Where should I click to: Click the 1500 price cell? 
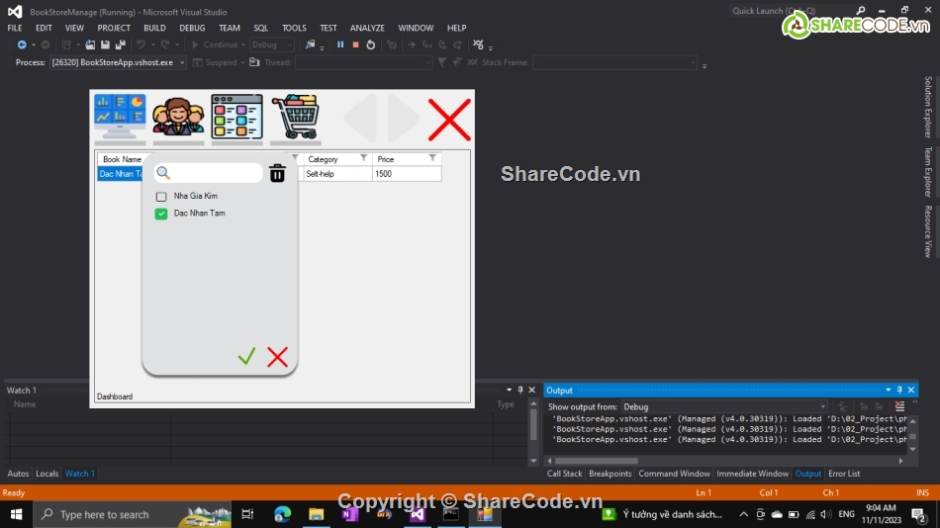click(407, 174)
